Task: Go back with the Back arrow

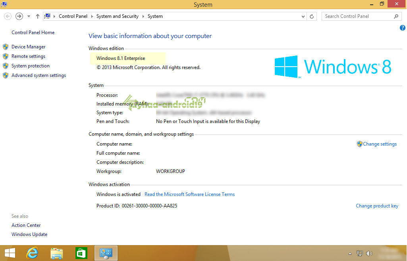Action: 8,16
